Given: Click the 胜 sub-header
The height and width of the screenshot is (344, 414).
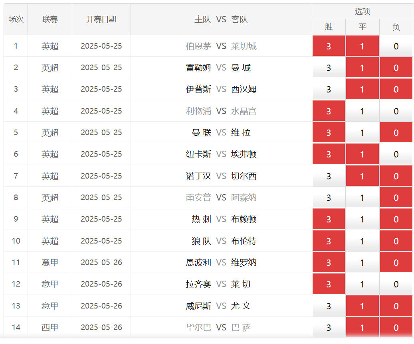Looking at the screenshot, I should (x=329, y=27).
